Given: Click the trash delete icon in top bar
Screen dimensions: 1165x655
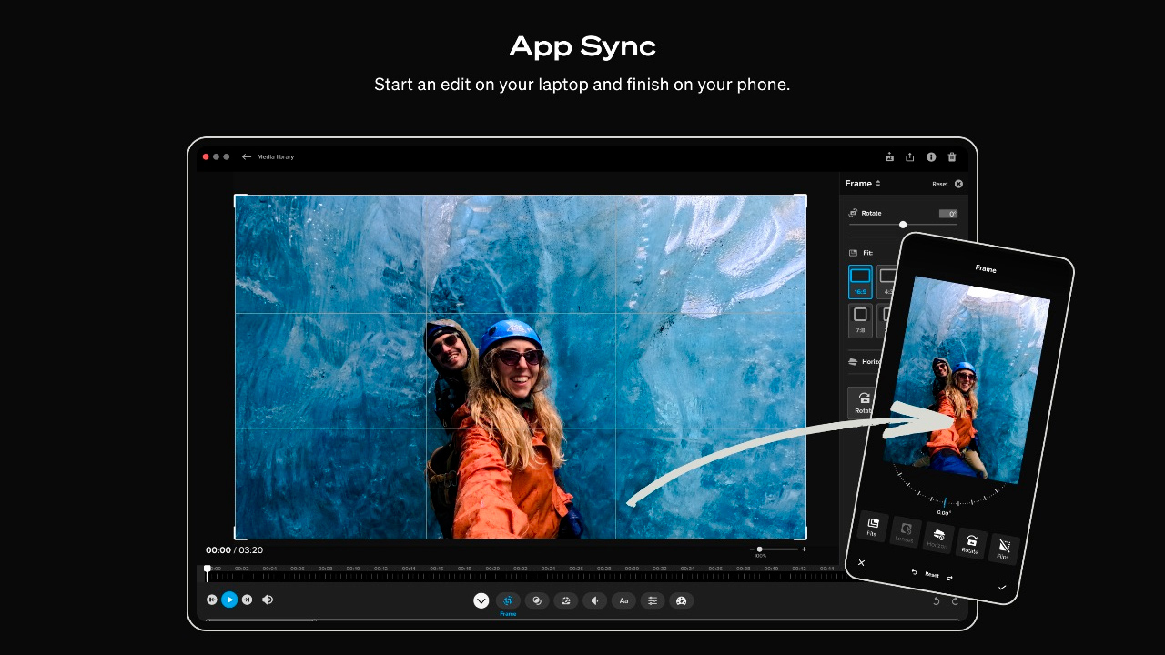Looking at the screenshot, I should [952, 157].
